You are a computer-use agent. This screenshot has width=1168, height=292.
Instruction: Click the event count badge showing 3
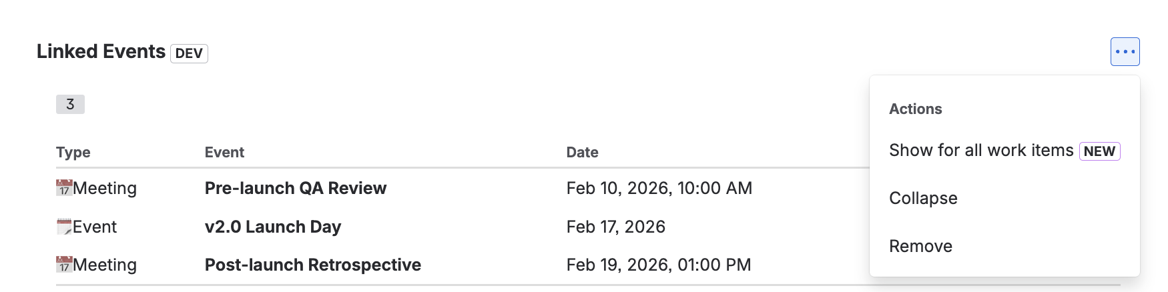70,105
